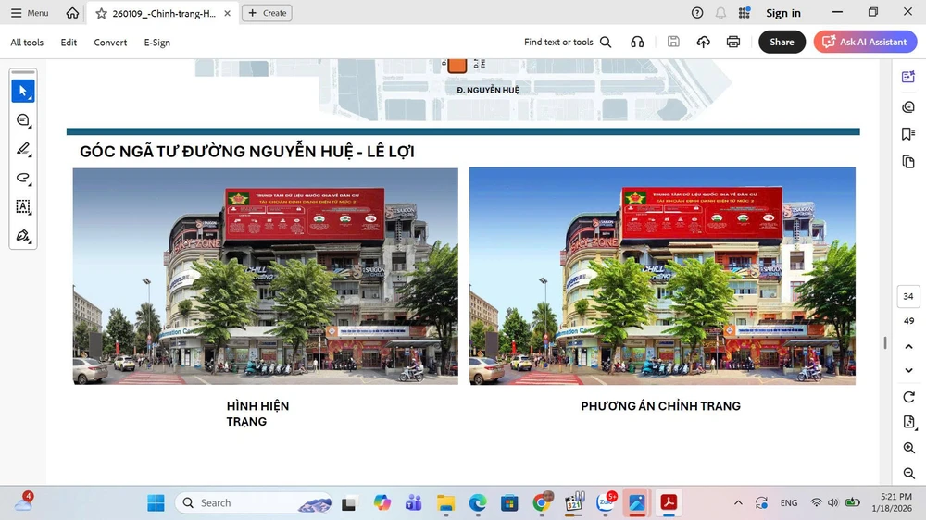Click the page number 34 field

coord(908,297)
